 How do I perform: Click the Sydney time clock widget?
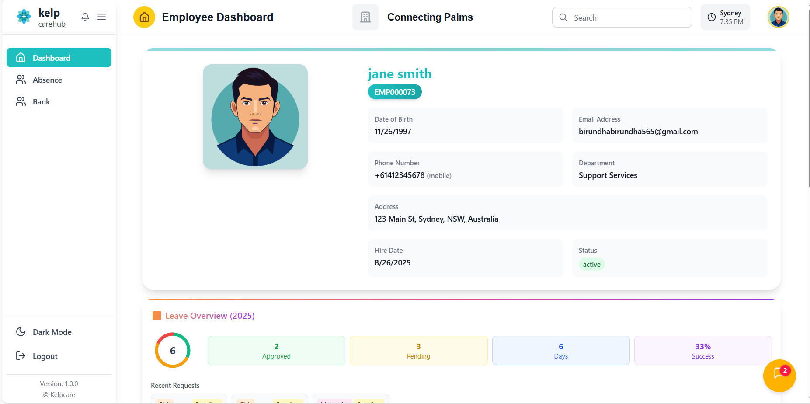(x=725, y=17)
